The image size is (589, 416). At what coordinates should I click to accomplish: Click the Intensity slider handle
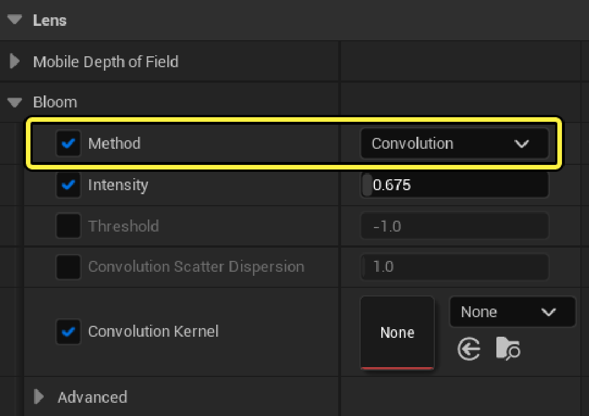tap(366, 185)
